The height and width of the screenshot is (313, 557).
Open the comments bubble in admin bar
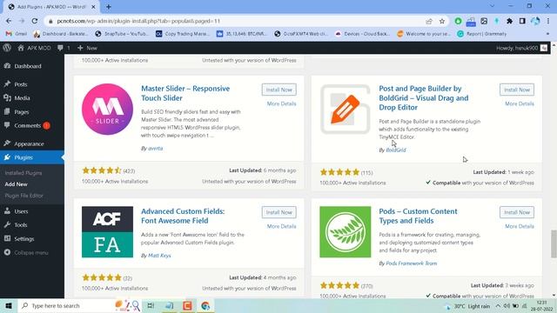pyautogui.click(x=64, y=48)
